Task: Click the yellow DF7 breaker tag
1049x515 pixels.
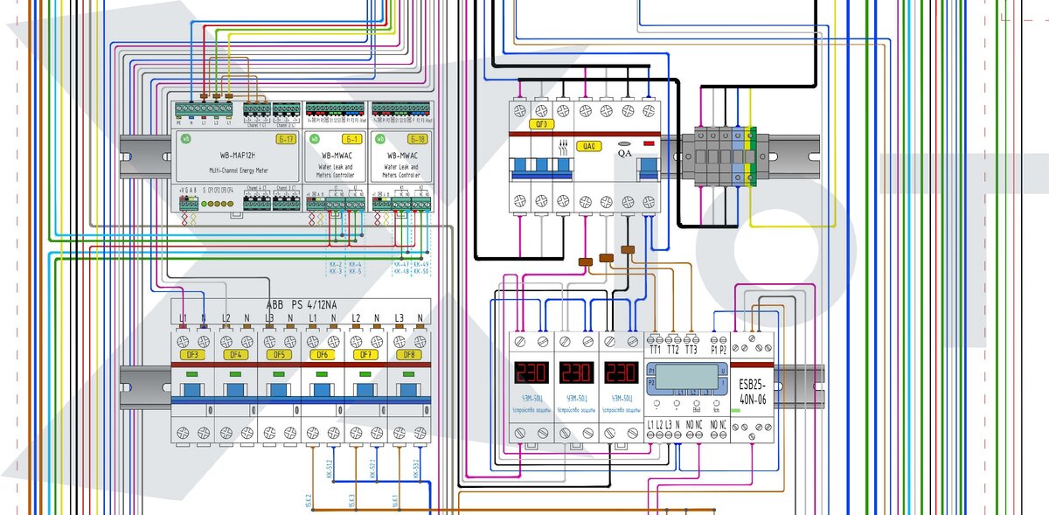Action: (x=365, y=356)
